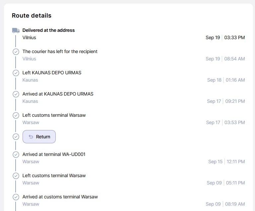Click checkmark icon beside Arrived at KAUNAS DEPO
The image size is (255, 211).
[x=16, y=94]
